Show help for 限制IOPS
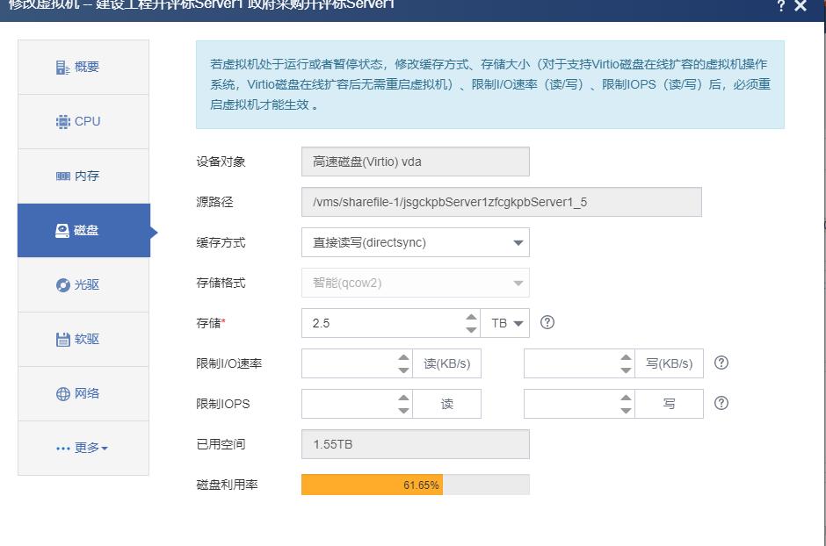 721,403
